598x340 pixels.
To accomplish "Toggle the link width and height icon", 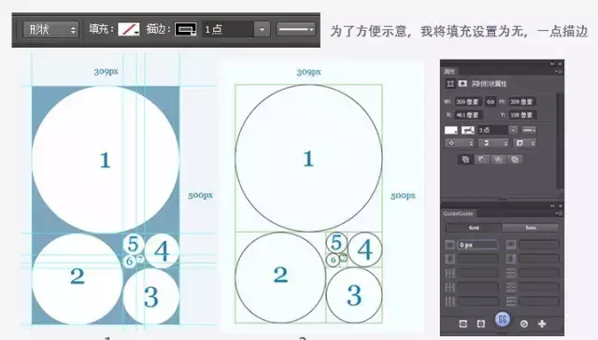I will 491,102.
